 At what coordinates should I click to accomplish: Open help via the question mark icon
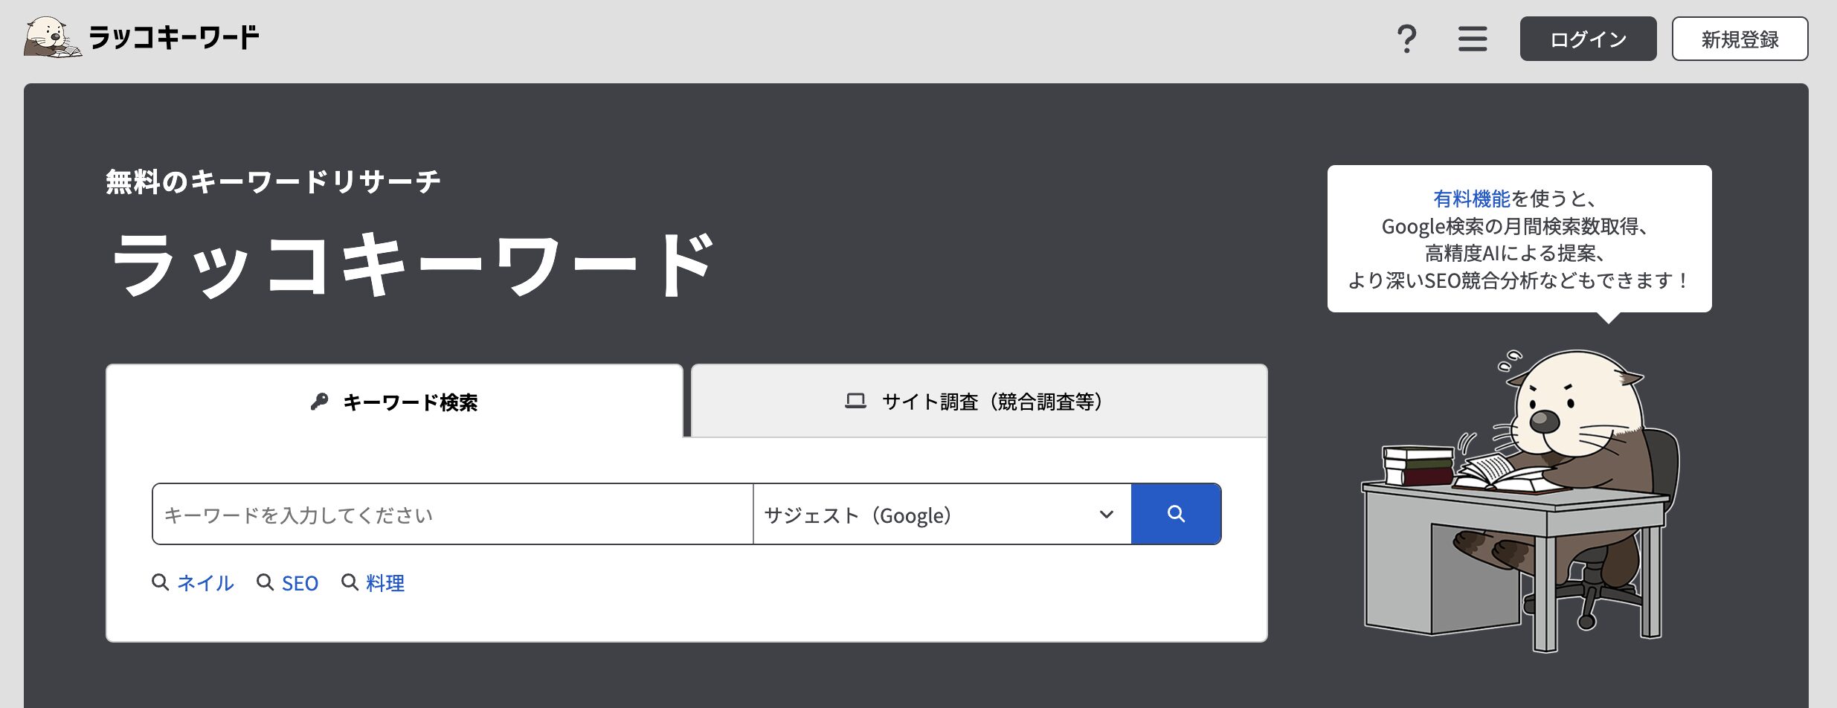coord(1406,39)
